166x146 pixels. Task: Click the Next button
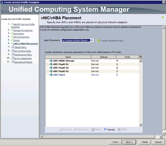(129, 142)
